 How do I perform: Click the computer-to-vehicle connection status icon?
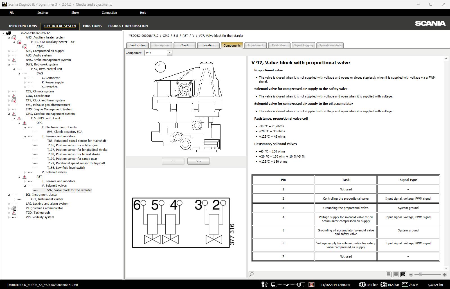288,285
